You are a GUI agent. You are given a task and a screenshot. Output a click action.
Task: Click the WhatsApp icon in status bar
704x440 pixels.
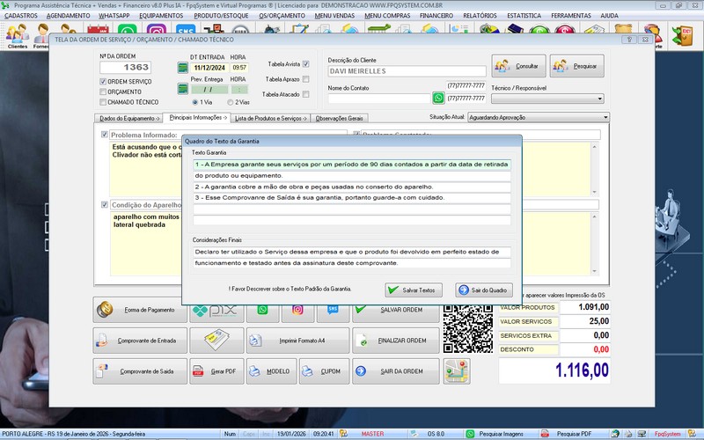(470, 434)
